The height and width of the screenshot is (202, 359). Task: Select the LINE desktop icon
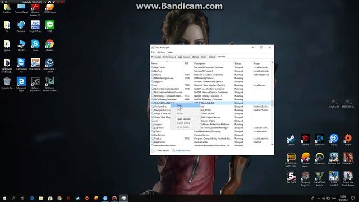point(49,26)
